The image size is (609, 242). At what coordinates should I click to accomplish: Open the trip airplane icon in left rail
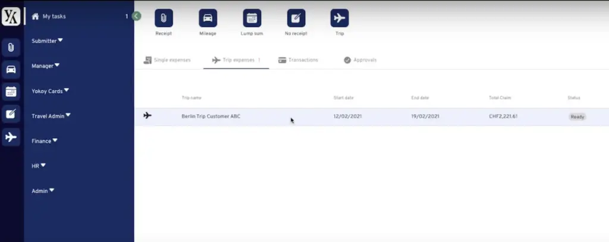click(x=11, y=137)
